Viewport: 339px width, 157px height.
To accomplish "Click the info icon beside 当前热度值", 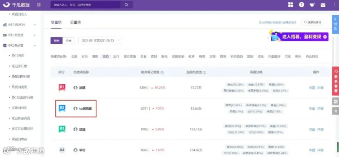I will pos(205,72).
